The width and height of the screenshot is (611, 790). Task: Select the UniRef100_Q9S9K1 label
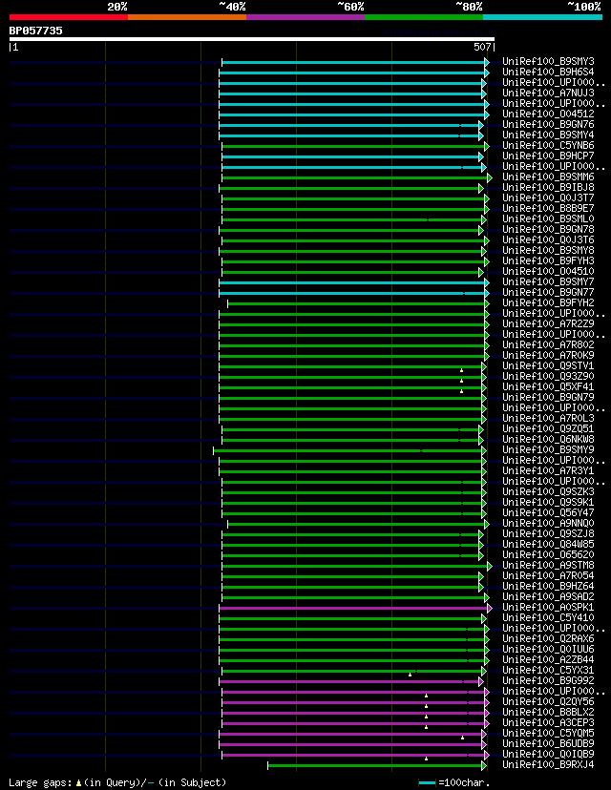pyautogui.click(x=548, y=502)
